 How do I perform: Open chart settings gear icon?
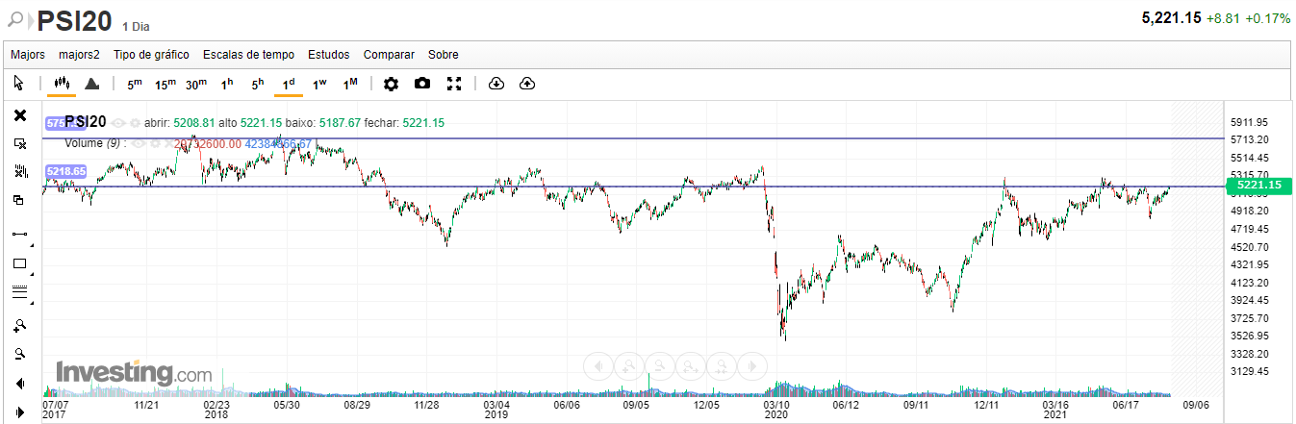[391, 84]
